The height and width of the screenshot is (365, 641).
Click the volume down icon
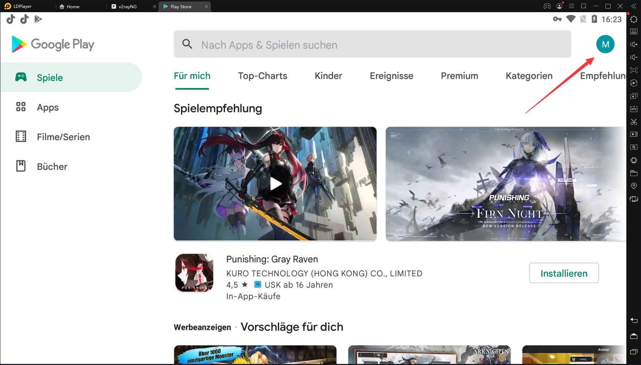click(634, 57)
